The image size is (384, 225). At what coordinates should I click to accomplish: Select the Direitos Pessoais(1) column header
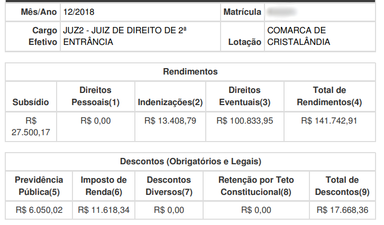(x=96, y=96)
